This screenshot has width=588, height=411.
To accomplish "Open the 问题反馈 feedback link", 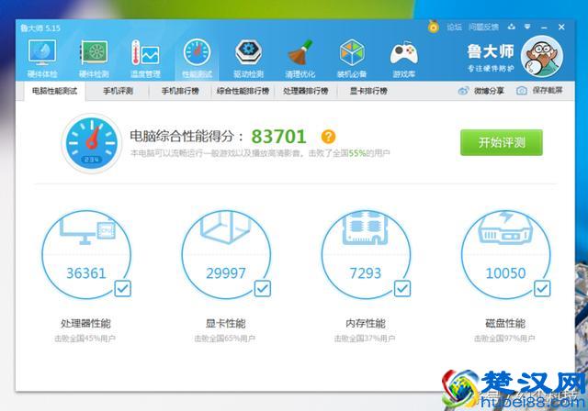I will [483, 27].
